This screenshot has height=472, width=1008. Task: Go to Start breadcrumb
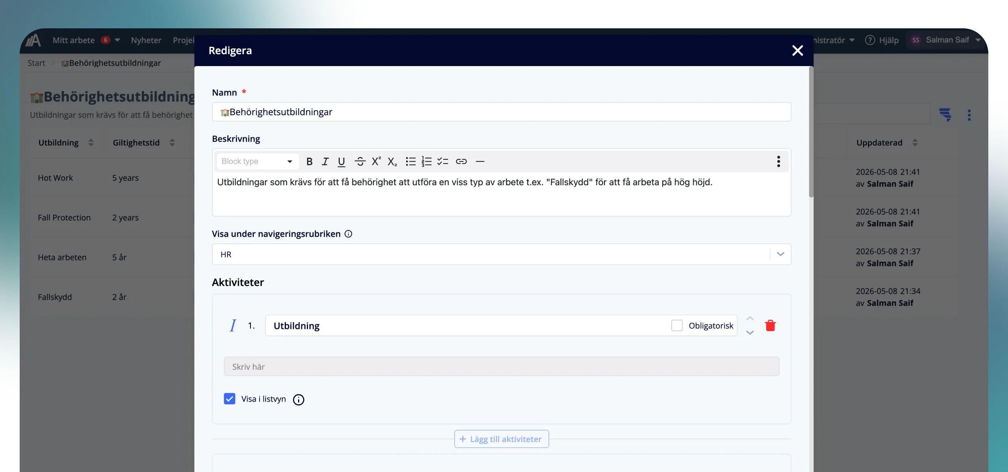36,63
